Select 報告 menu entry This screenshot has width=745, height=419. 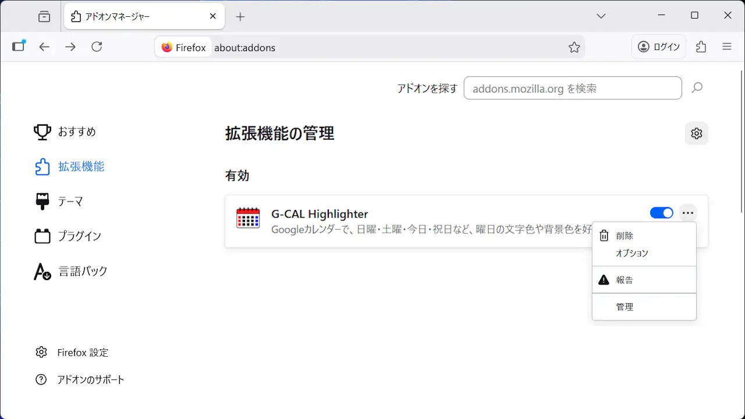pos(625,280)
